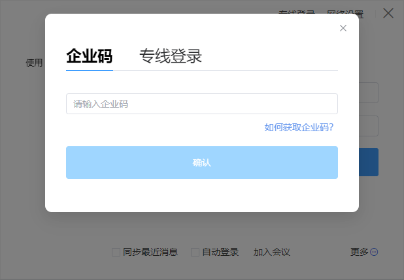404x280 pixels.
Task: Focus the 请输入企业码 input field
Action: (x=202, y=104)
